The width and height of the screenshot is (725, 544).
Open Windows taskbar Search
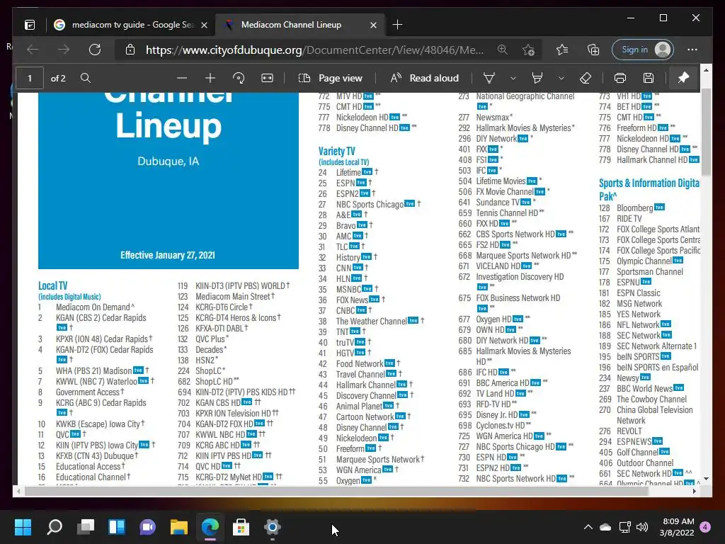pyautogui.click(x=55, y=527)
